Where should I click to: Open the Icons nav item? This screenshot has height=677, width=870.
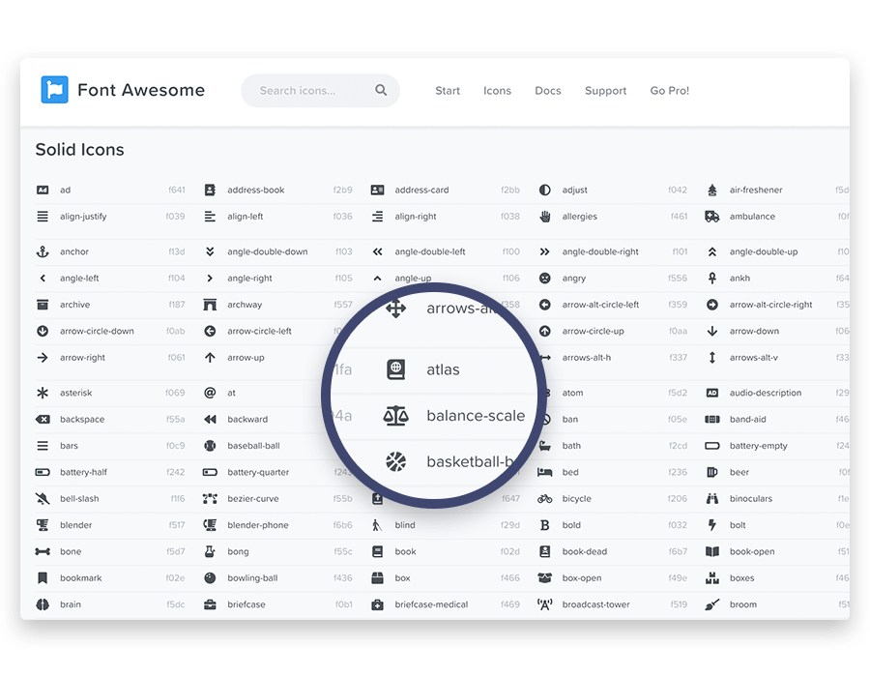tap(497, 91)
